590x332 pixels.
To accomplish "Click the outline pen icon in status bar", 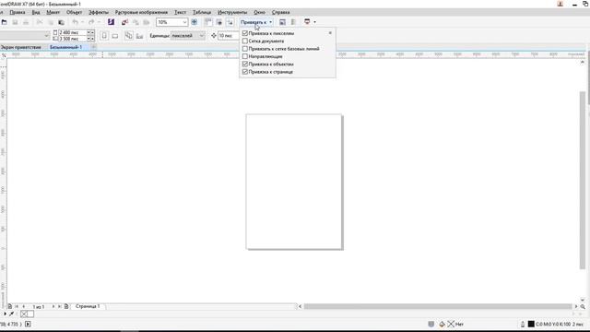I will click(523, 324).
